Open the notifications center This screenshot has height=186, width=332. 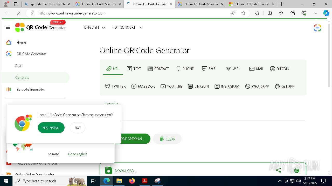click(x=323, y=181)
